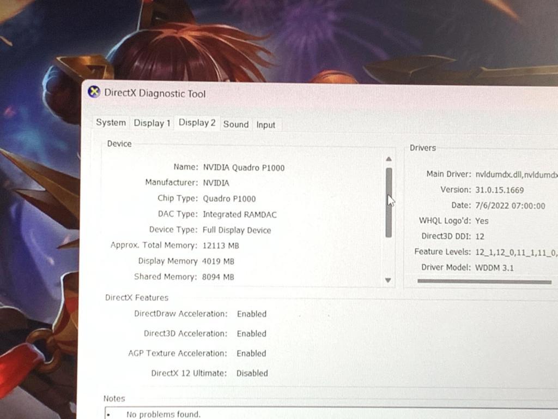Open the Display 1 tab
This screenshot has width=558, height=419.
click(x=152, y=123)
